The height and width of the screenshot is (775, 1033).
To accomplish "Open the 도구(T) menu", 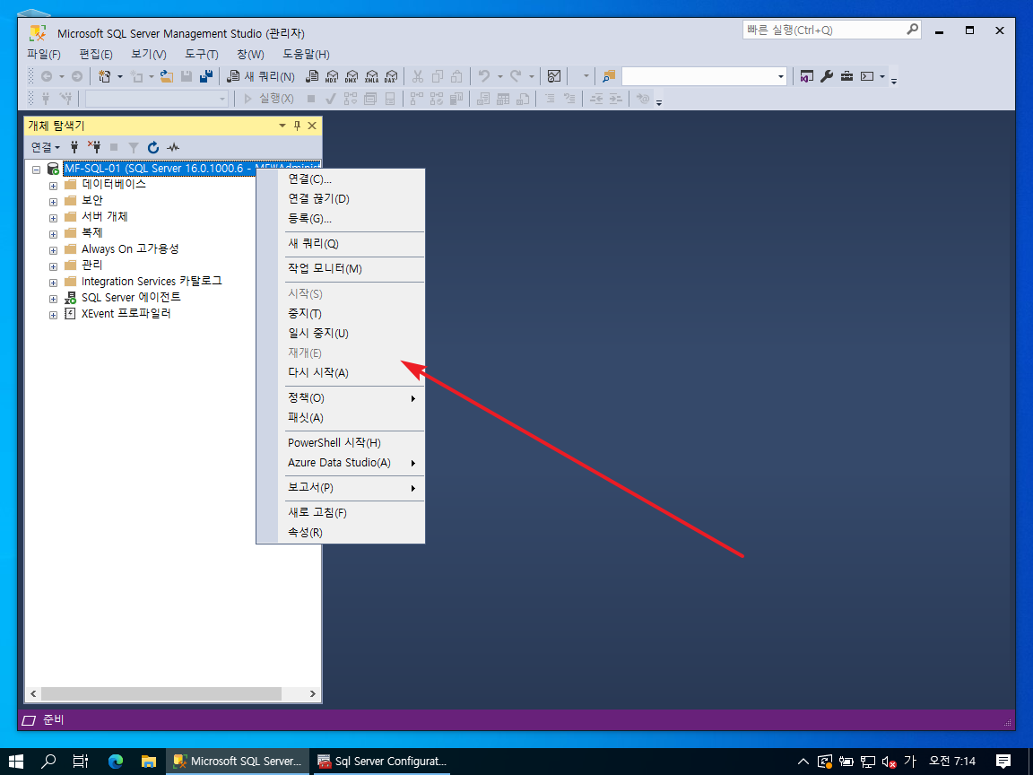I will [201, 54].
